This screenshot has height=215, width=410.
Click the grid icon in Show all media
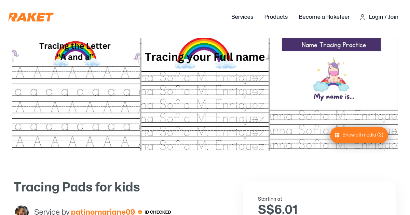pyautogui.click(x=337, y=135)
